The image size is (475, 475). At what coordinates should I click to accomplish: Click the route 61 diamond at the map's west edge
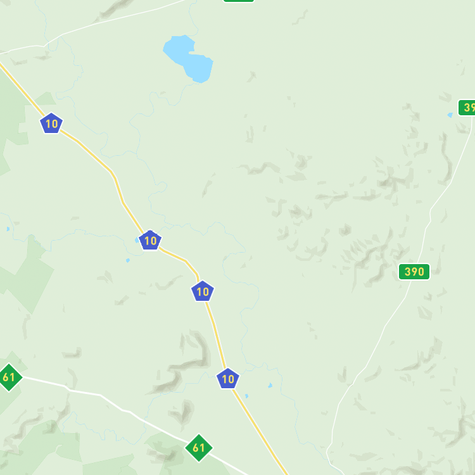click(x=9, y=377)
